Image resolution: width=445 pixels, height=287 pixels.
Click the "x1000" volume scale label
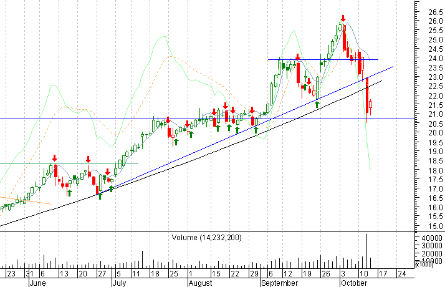pyautogui.click(x=424, y=265)
